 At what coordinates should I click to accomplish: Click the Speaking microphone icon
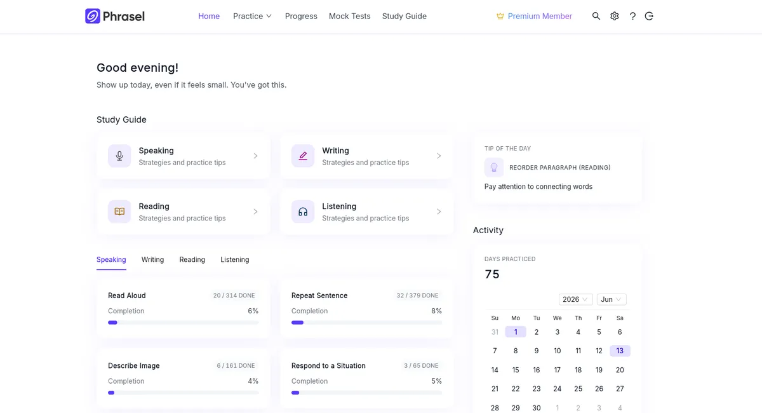pyautogui.click(x=119, y=156)
